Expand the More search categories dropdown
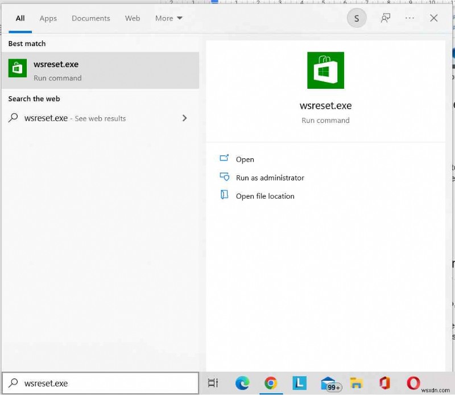The image size is (455, 395). (168, 18)
